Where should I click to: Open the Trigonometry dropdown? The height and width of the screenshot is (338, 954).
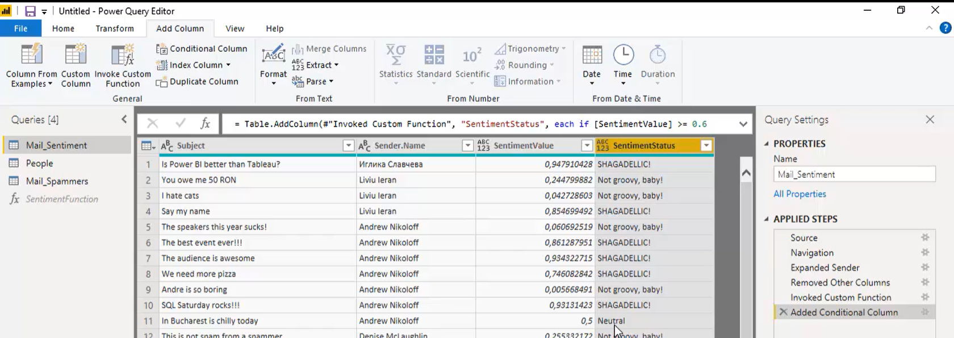tap(563, 49)
